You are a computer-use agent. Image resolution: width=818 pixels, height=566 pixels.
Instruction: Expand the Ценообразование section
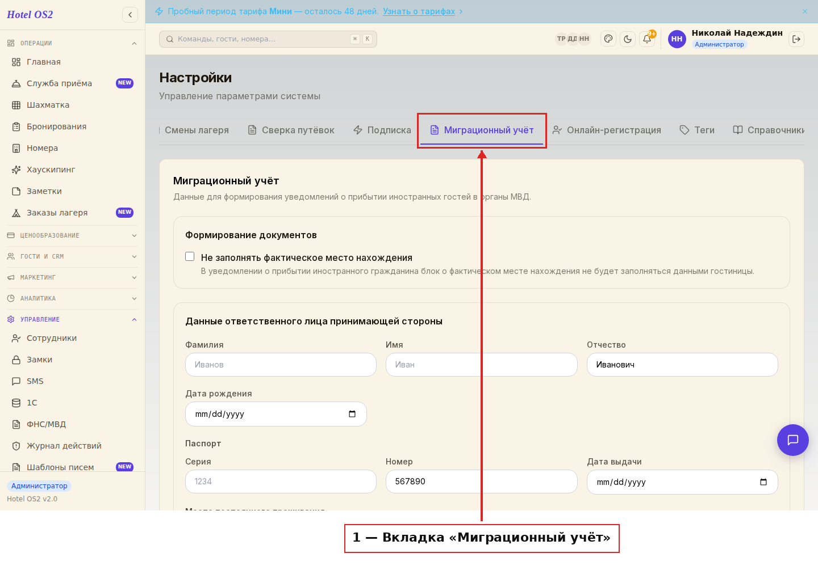73,235
